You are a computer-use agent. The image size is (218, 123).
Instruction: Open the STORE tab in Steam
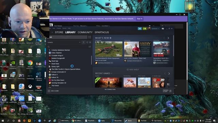click(59, 32)
